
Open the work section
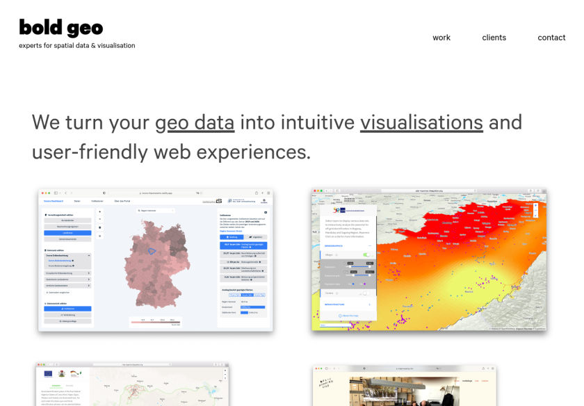(x=441, y=38)
